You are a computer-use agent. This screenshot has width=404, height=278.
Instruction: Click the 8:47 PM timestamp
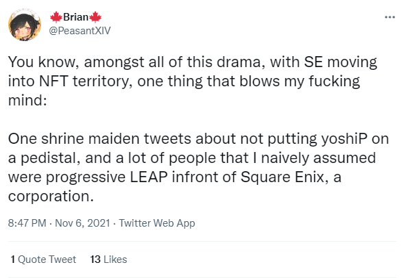27,223
